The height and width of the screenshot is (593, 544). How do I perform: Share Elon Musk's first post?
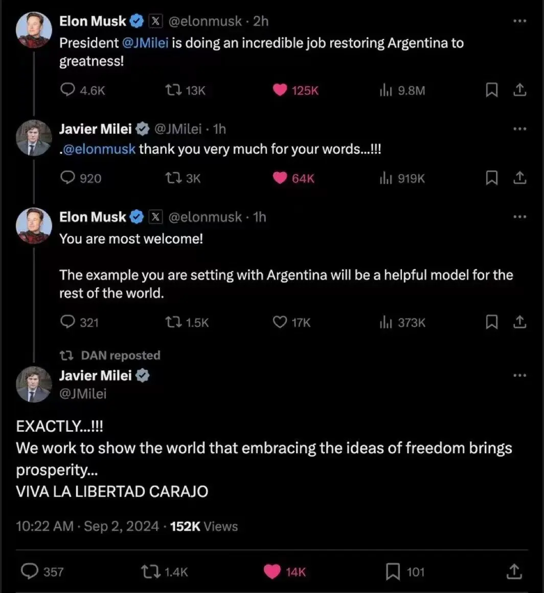pyautogui.click(x=519, y=91)
